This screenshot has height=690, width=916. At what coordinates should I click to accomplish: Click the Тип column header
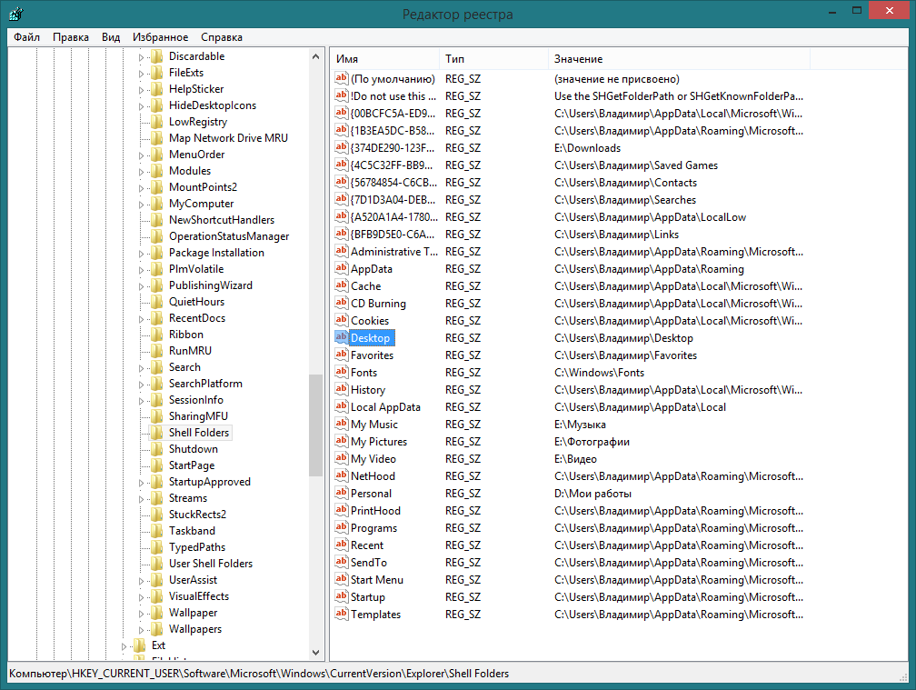(493, 58)
